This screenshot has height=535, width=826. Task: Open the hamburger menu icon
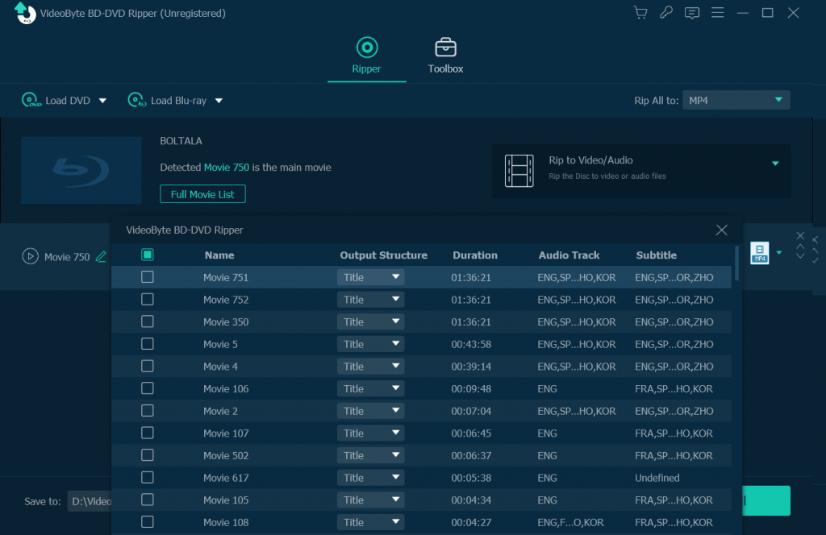coord(717,13)
